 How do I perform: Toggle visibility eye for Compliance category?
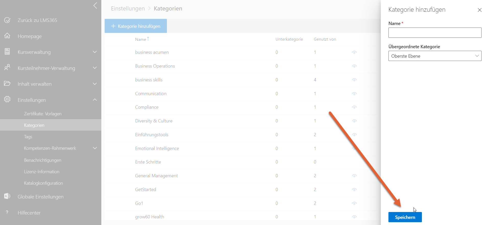(x=354, y=107)
